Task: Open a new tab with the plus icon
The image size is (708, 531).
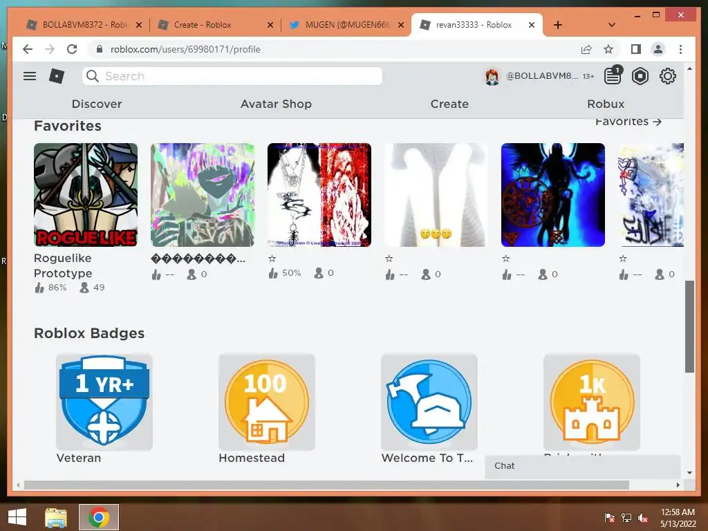Action: [x=558, y=25]
